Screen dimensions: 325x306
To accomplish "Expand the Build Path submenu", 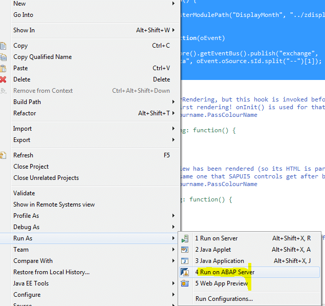I will tap(174, 102).
